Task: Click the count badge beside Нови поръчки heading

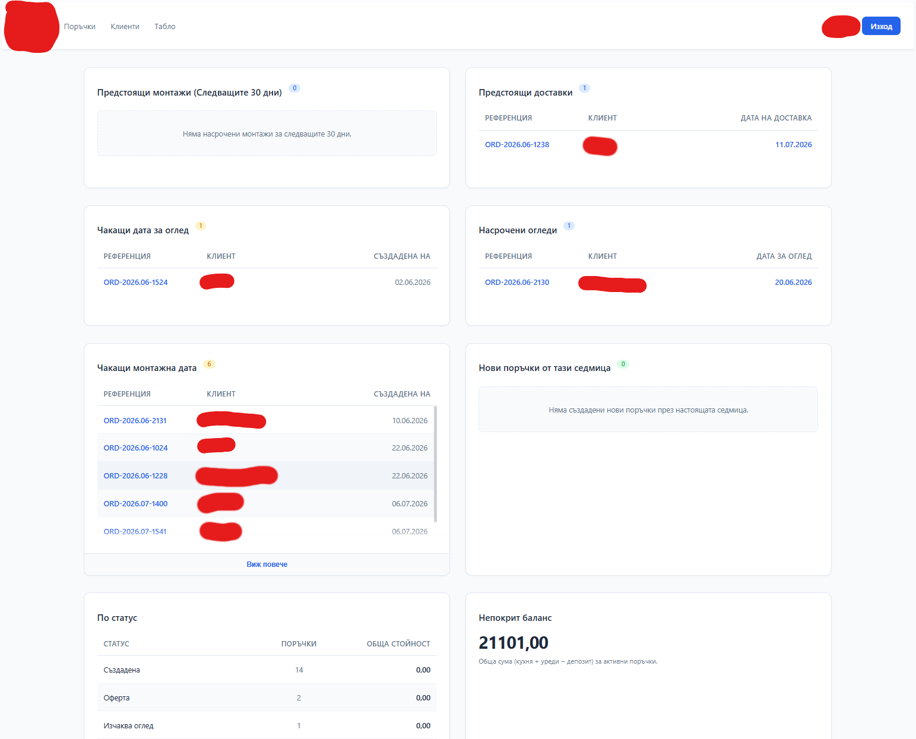Action: tap(623, 364)
